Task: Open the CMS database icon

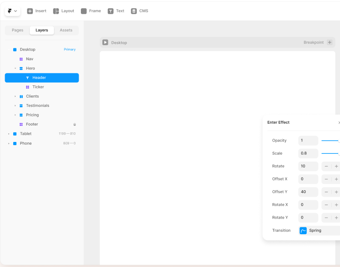Action: pos(134,11)
